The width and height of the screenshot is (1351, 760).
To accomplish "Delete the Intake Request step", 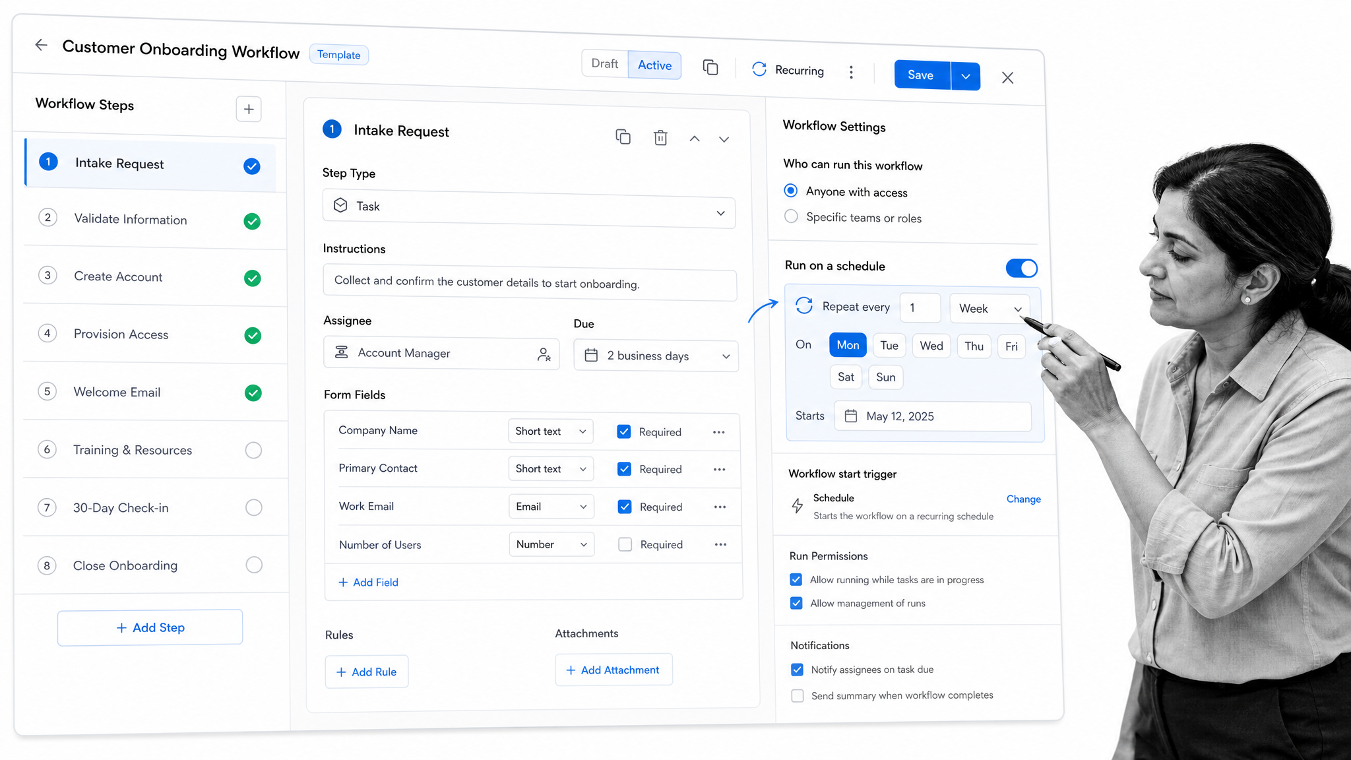I will (660, 137).
